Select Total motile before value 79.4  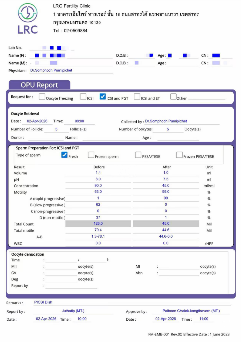coord(98,230)
